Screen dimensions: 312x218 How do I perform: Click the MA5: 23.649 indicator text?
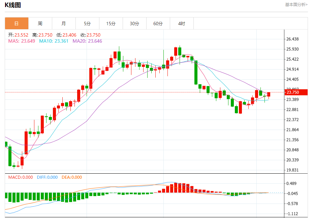pos(22,41)
